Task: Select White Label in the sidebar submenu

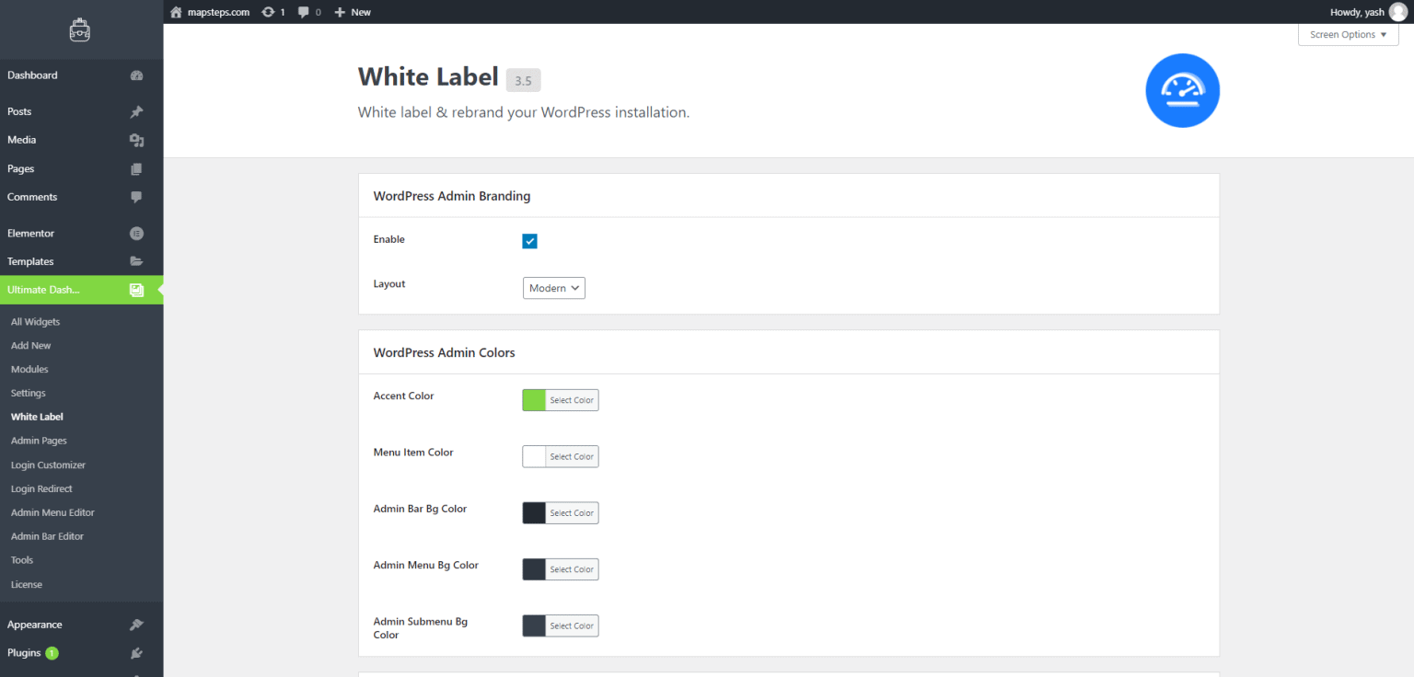Action: pos(36,416)
